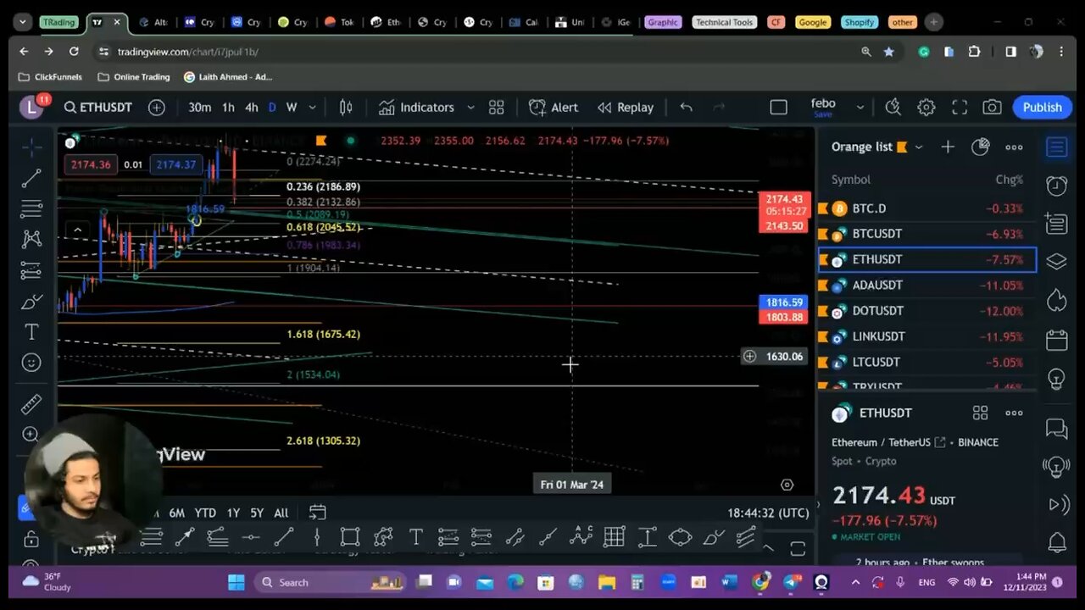Open the layout select square icon

(x=778, y=108)
